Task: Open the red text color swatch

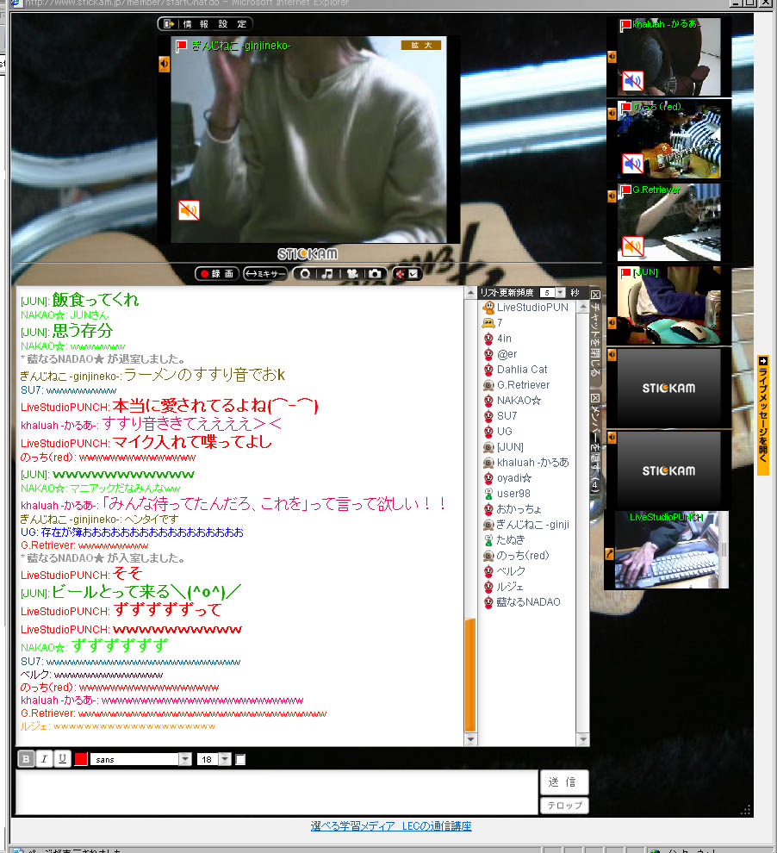Action: (81, 759)
